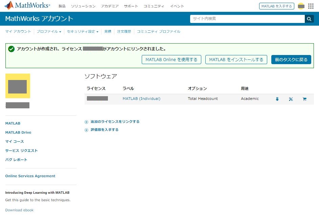Open the サポート menu
This screenshot has width=319, height=215.
(x=131, y=6)
